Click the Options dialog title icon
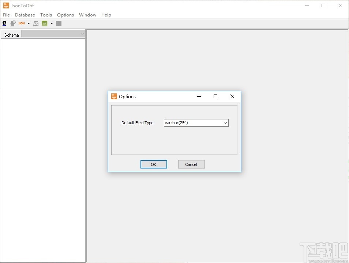Screen dimensions: 349x263 click(114, 96)
